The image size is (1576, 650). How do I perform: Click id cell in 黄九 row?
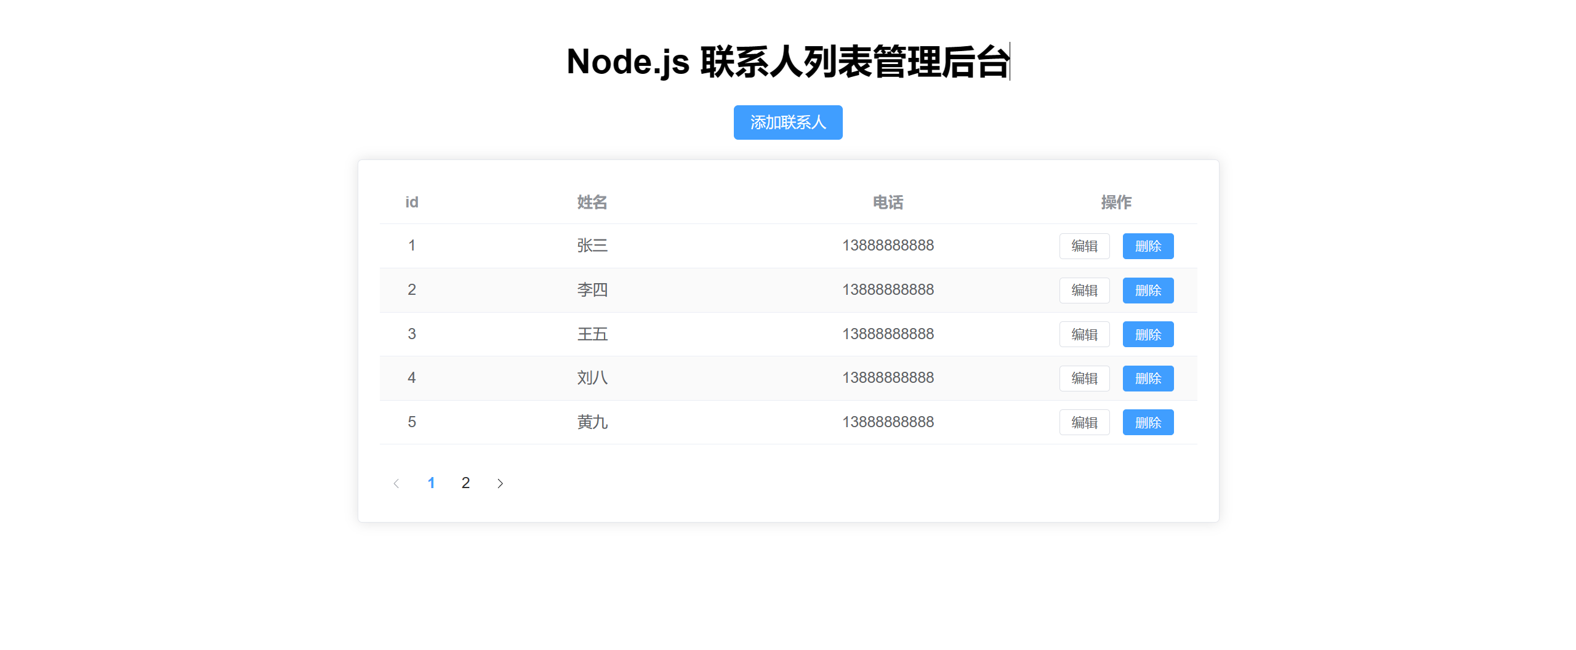click(x=412, y=422)
